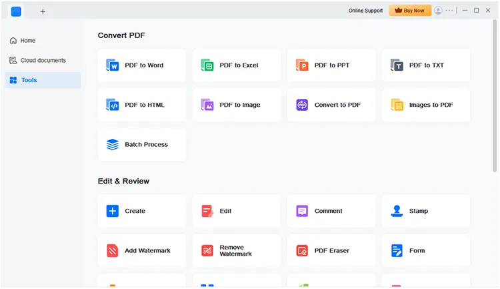
Task: Click the Buy Now button
Action: click(x=410, y=11)
